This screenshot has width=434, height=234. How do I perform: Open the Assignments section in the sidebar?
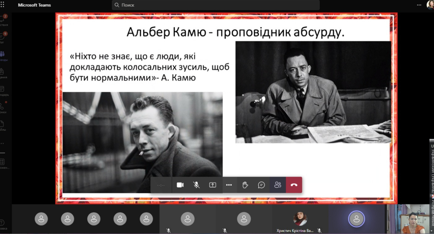pos(3,73)
